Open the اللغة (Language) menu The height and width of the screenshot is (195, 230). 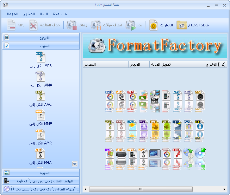click(44, 14)
